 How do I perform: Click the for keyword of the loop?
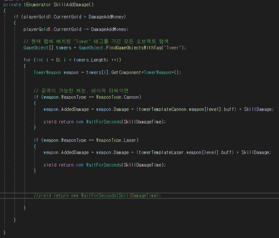pyautogui.click(x=27, y=60)
